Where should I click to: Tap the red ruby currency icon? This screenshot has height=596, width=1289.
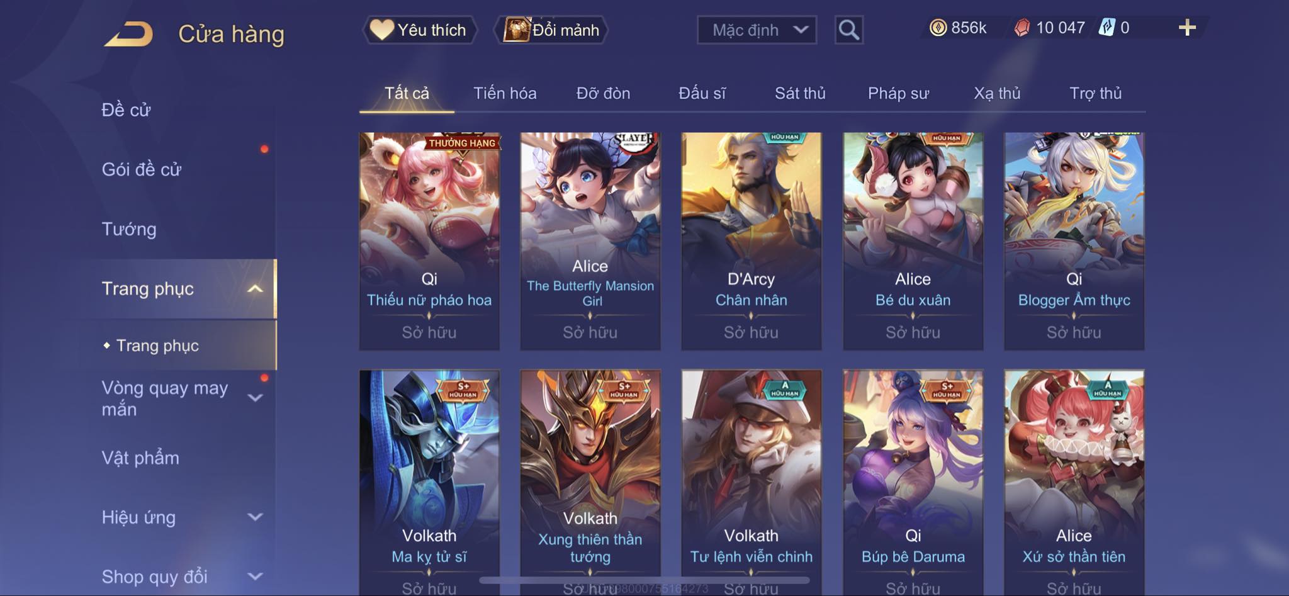pos(1022,28)
